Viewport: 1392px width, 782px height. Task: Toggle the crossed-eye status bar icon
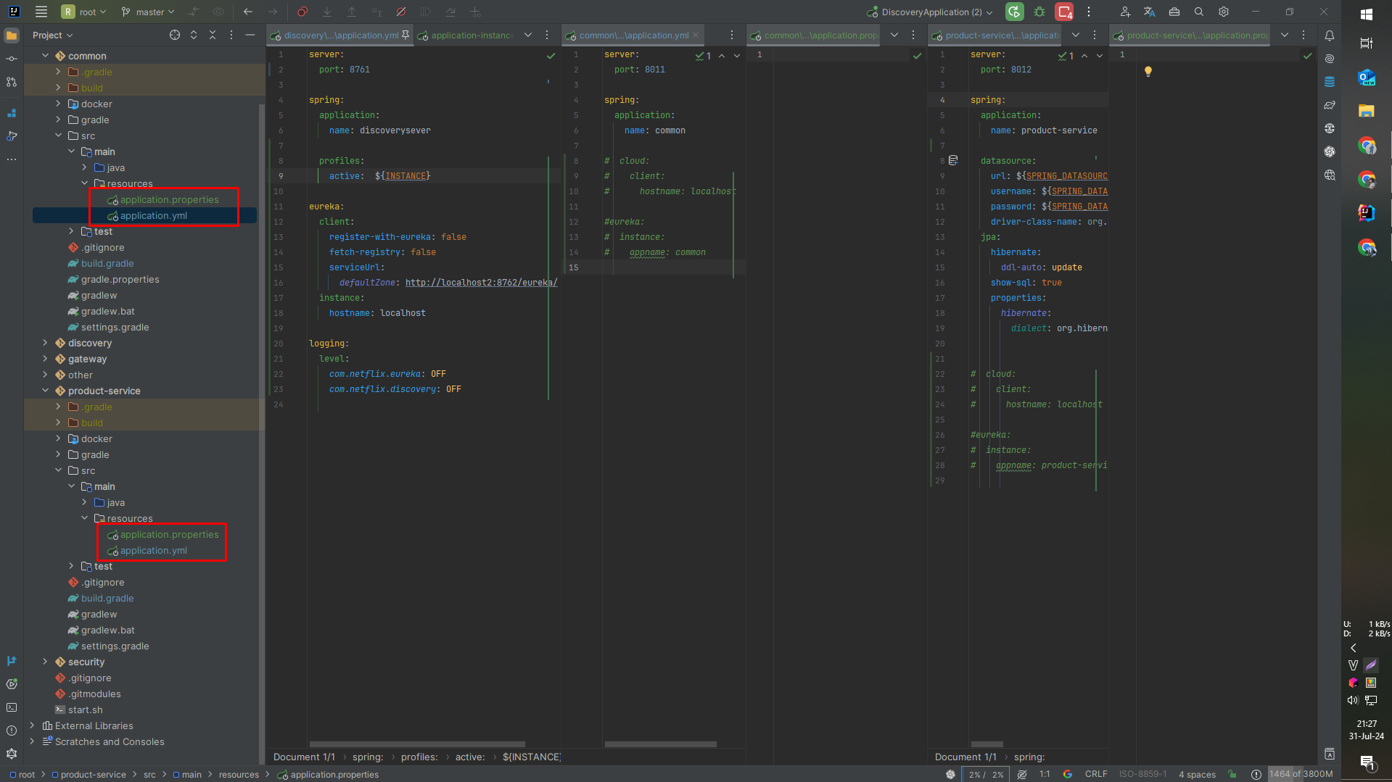pos(1022,774)
